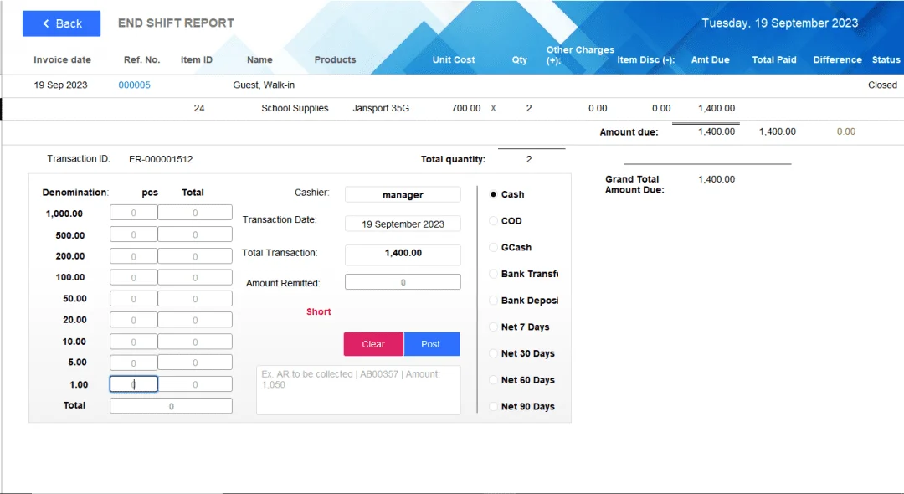Focus the 100.00 pcs field

(x=133, y=277)
